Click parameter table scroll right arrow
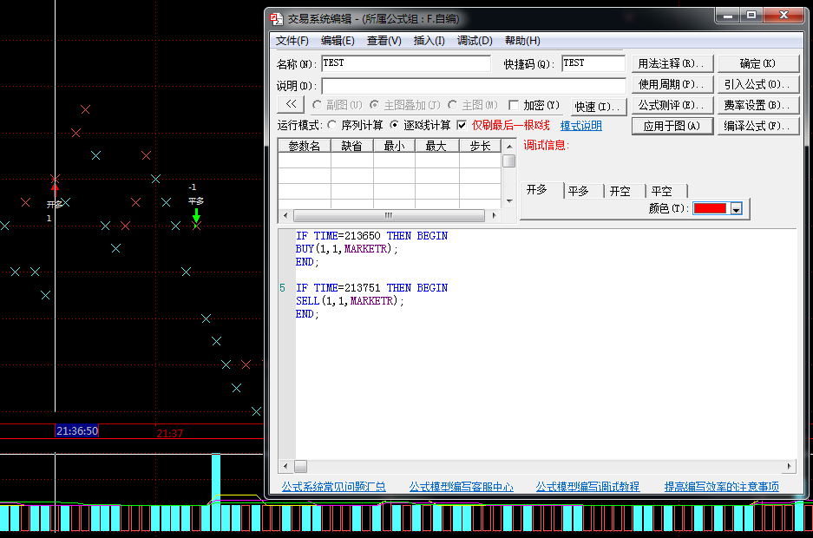 tap(494, 215)
